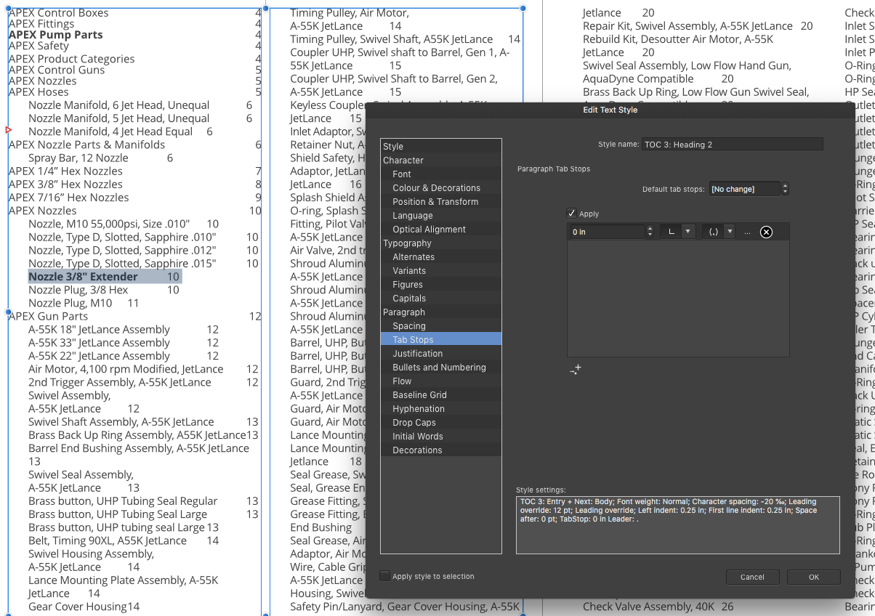Open the Decorations settings page
This screenshot has height=616, width=875.
[441, 450]
